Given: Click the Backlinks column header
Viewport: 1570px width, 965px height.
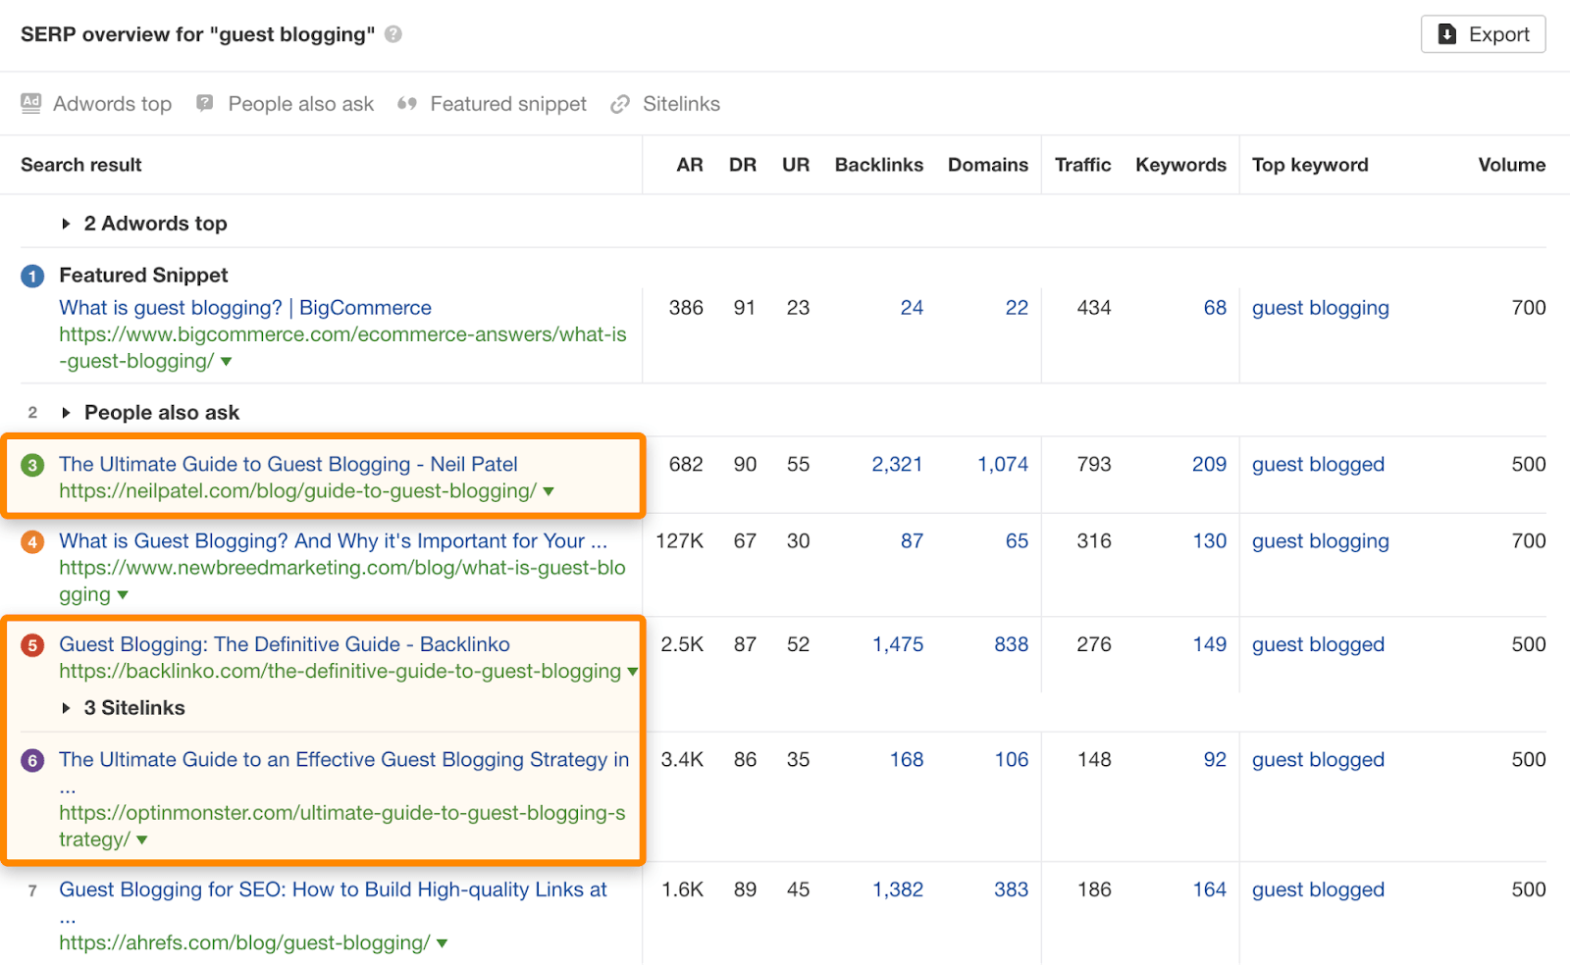Looking at the screenshot, I should (878, 165).
